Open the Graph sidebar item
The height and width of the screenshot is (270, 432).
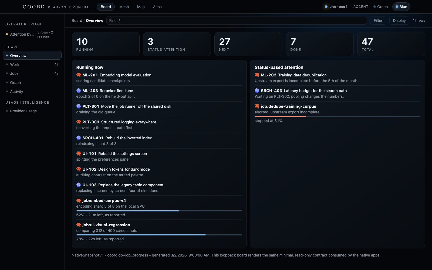click(32, 83)
